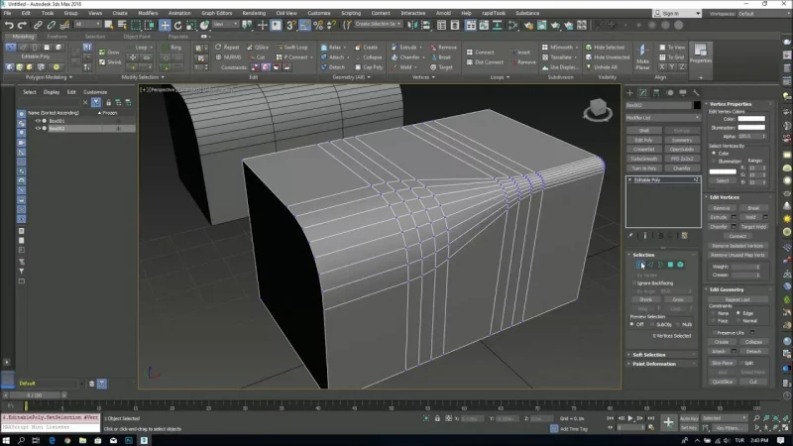793x446 pixels.
Task: Expand the Soft Selection rollout
Action: (x=649, y=354)
